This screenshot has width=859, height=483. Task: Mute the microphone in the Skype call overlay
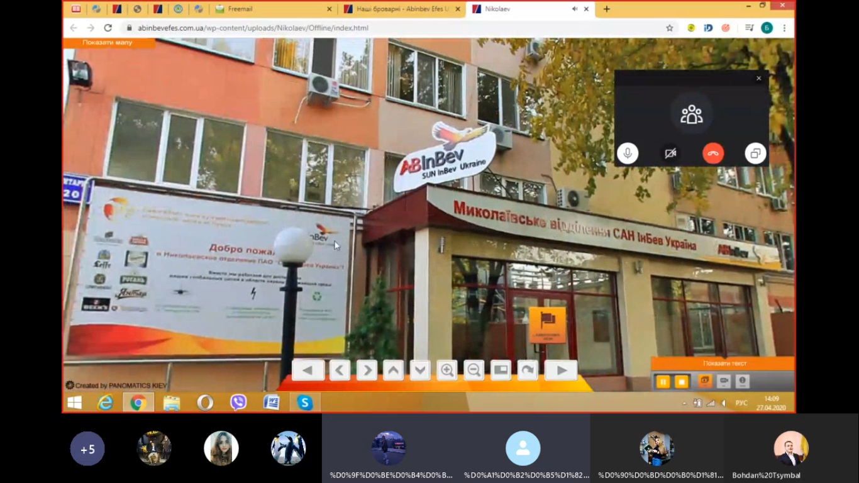coord(627,153)
